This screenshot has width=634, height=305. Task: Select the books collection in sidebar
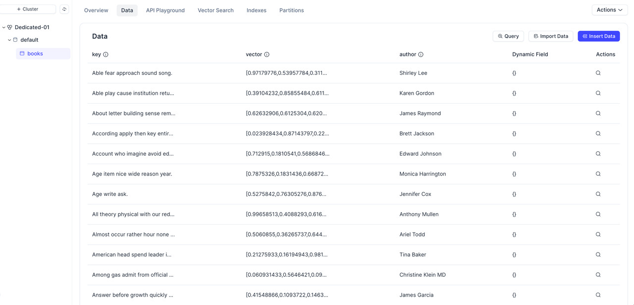(35, 54)
